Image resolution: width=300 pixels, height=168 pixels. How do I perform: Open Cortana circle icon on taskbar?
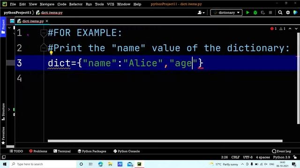pos(81,164)
